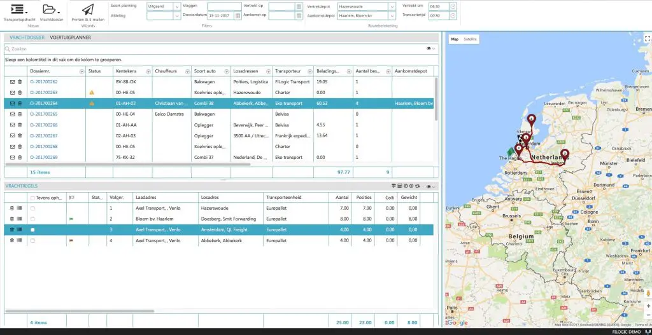Viewport: 652px width, 335px height.
Task: Open the Vrachtdossier folder icon
Action: [48, 10]
